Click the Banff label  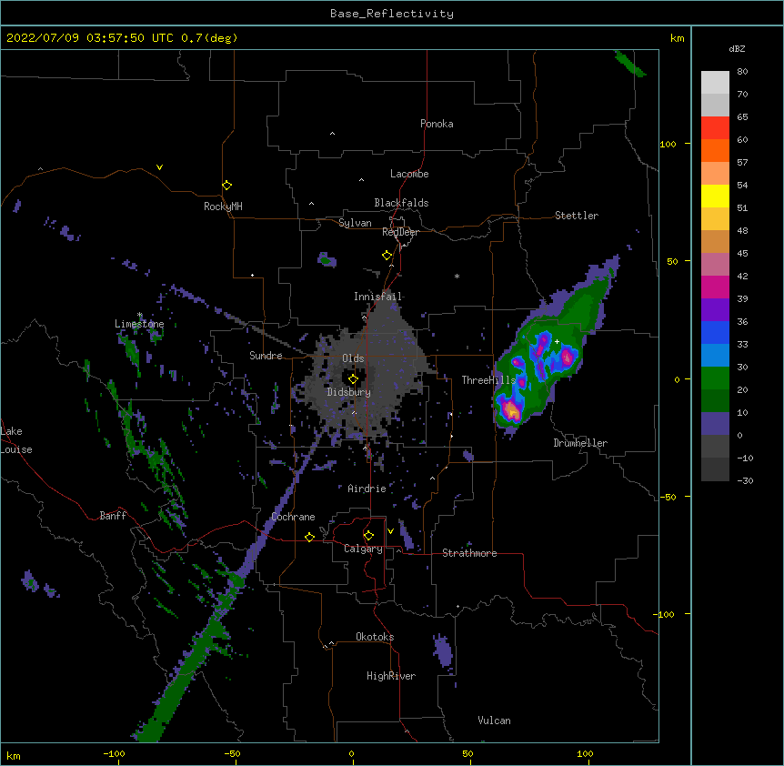click(113, 516)
